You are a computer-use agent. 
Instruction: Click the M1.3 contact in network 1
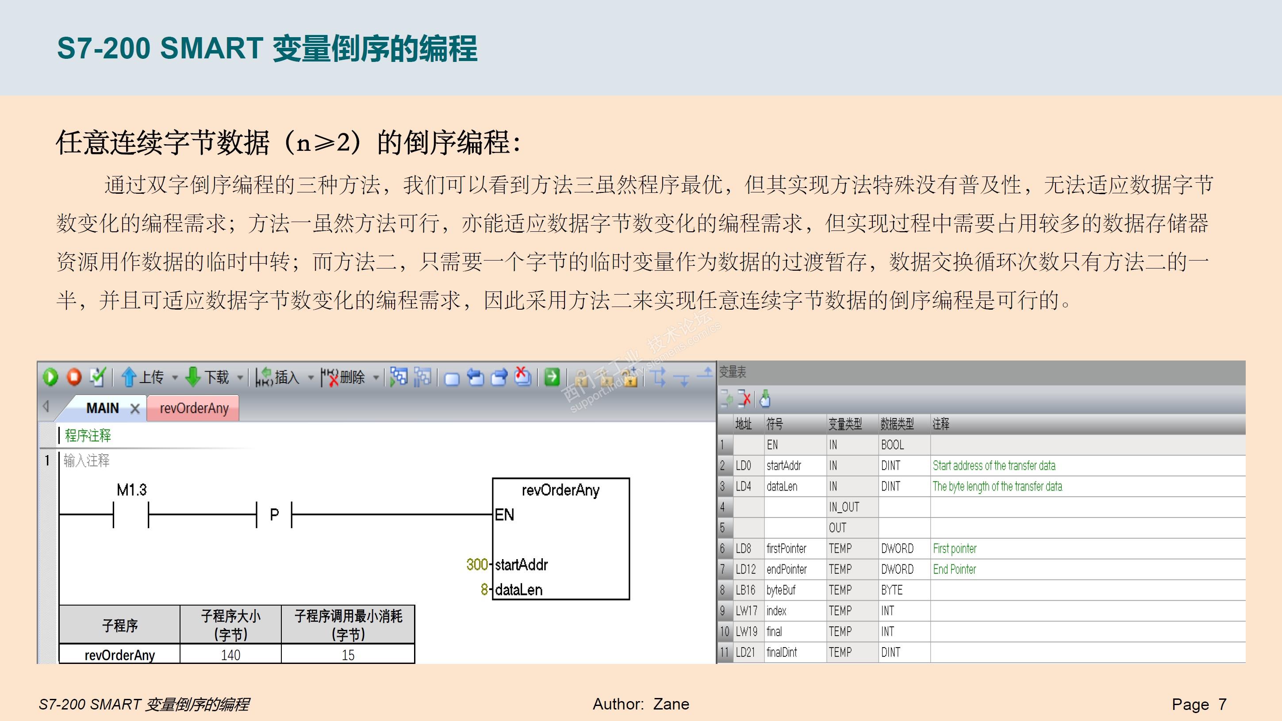tap(131, 514)
